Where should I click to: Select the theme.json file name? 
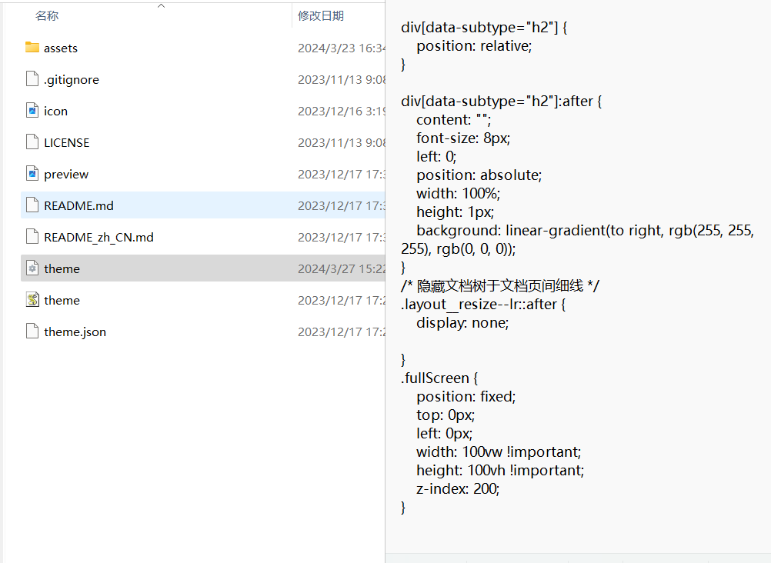tap(75, 332)
